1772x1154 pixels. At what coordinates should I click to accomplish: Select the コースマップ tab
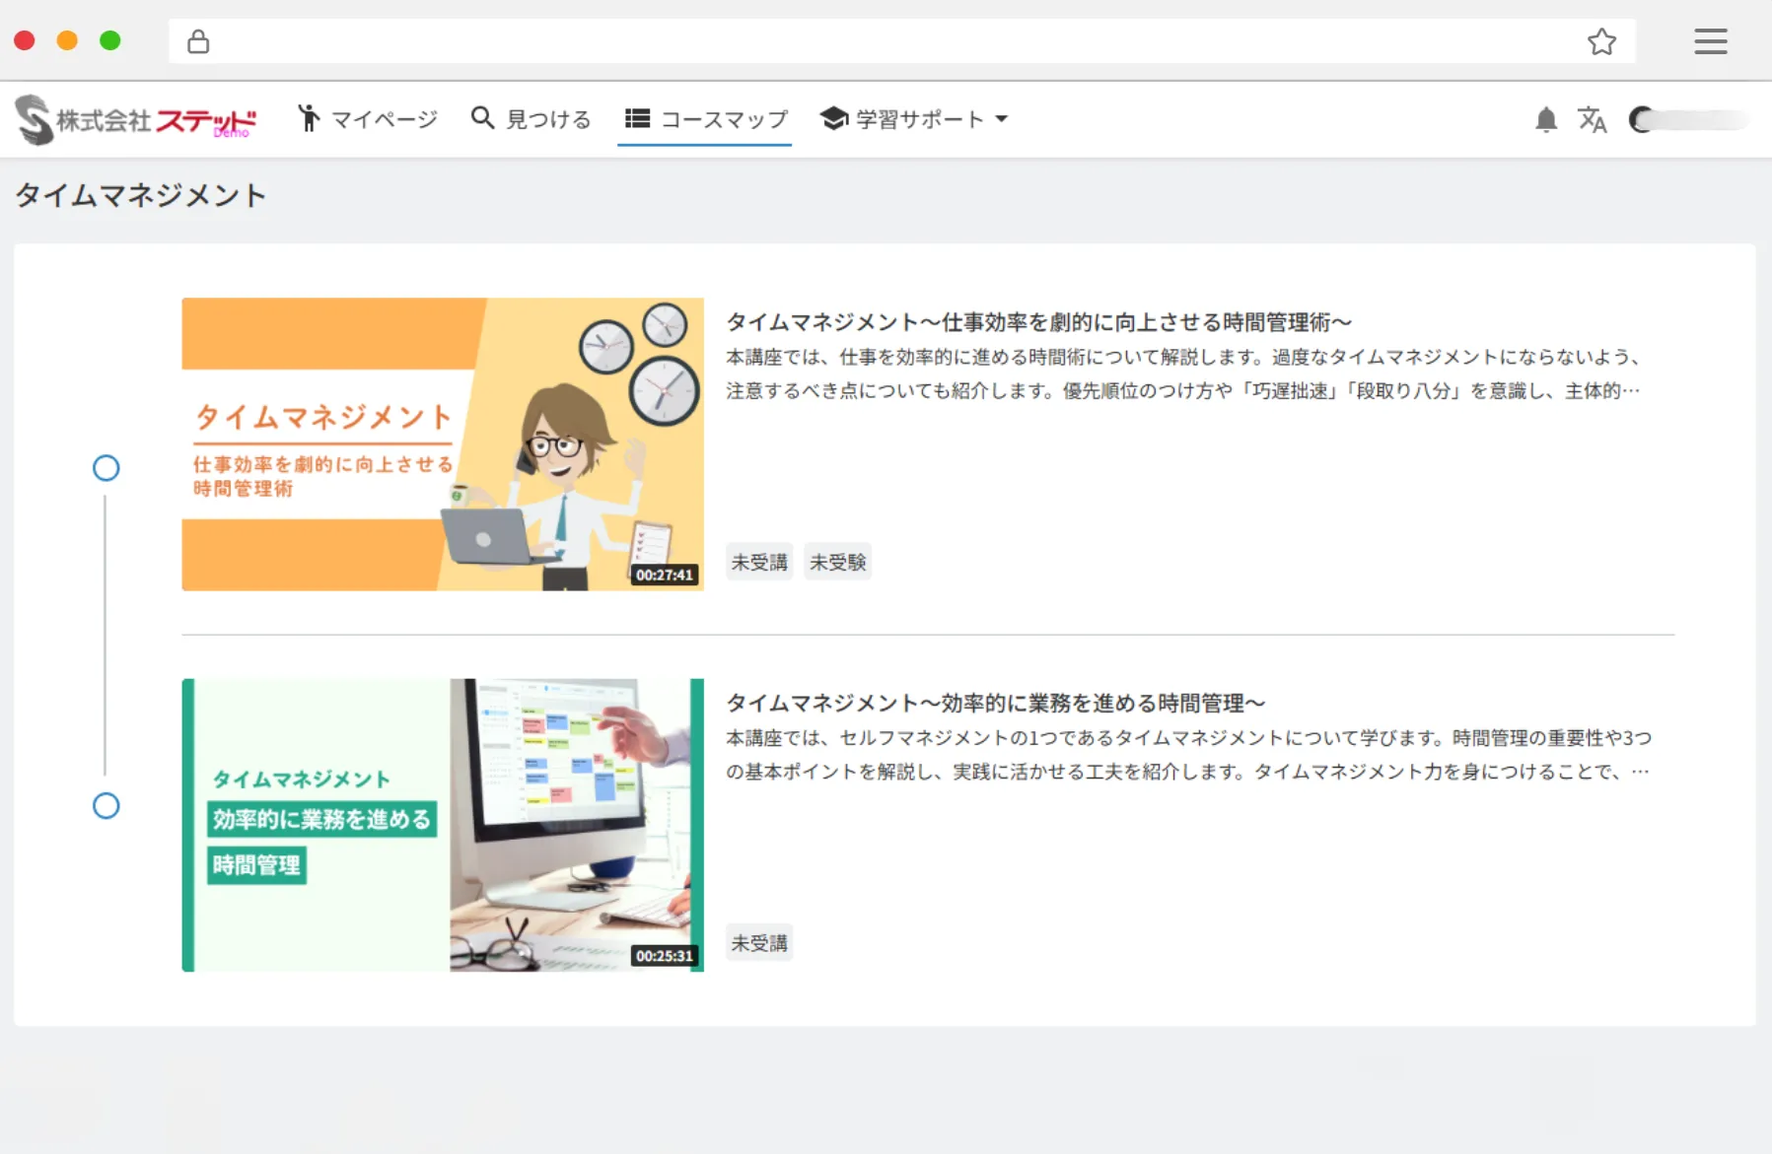706,119
